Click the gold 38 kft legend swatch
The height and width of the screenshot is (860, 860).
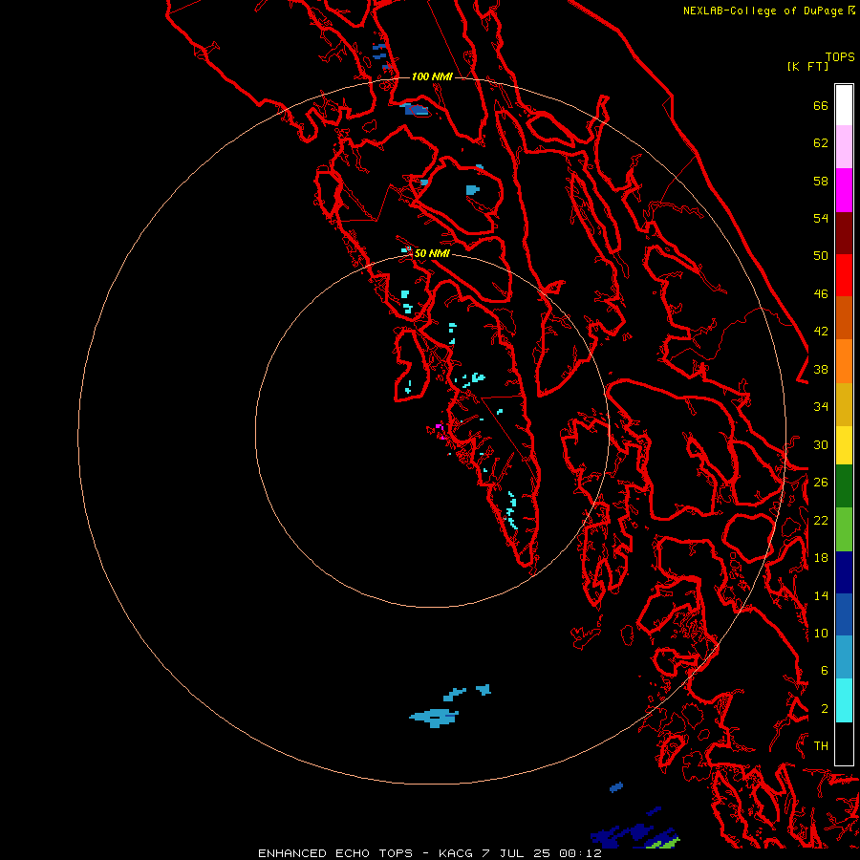point(844,403)
